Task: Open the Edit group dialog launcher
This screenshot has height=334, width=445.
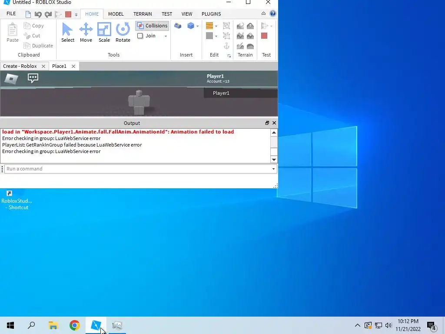Action: tap(229, 56)
